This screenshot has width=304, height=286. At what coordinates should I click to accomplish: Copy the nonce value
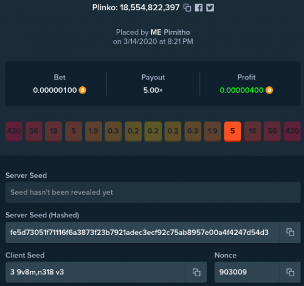pos(290,272)
